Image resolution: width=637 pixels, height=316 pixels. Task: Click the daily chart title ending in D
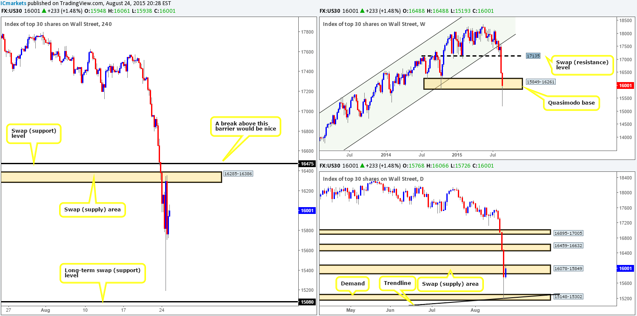pyautogui.click(x=374, y=179)
